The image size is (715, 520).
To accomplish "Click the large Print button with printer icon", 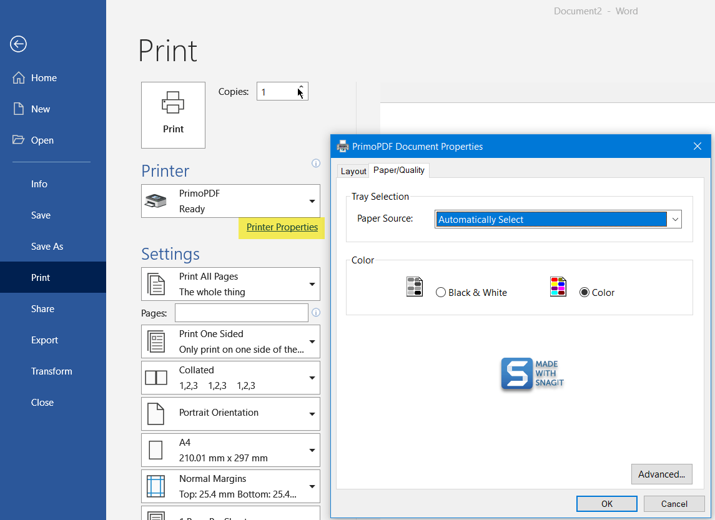I will pos(173,115).
